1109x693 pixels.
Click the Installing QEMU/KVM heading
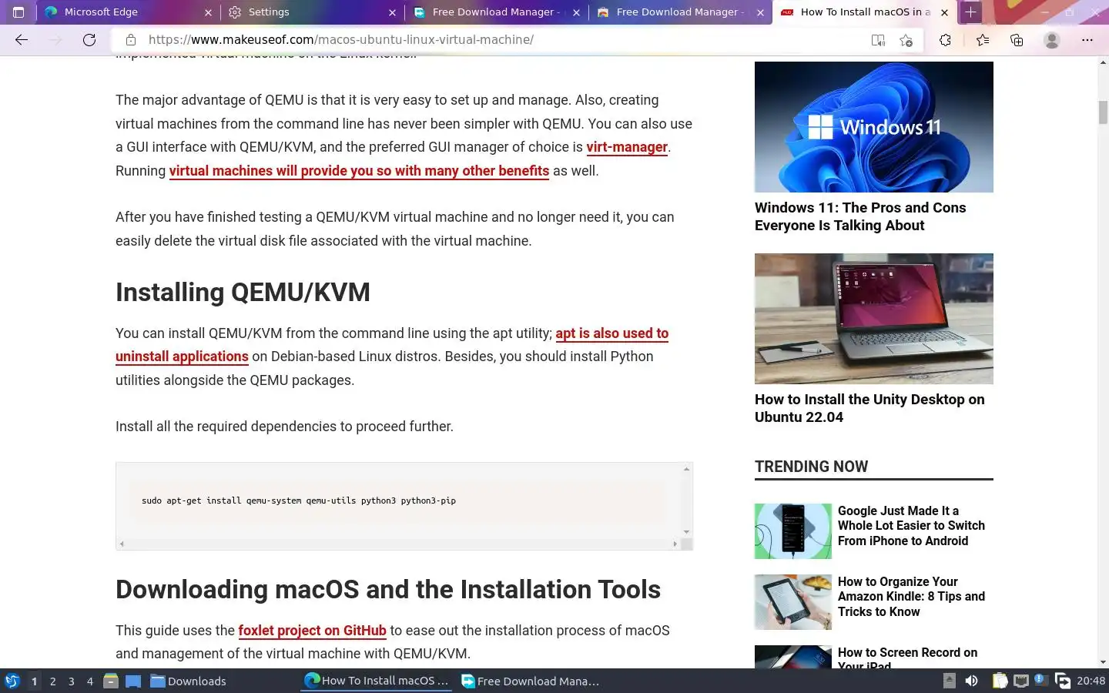point(243,293)
